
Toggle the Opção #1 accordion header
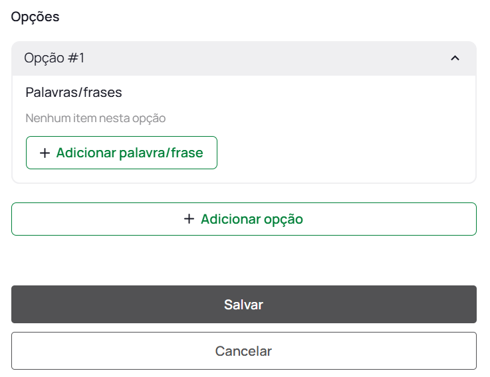click(243, 58)
